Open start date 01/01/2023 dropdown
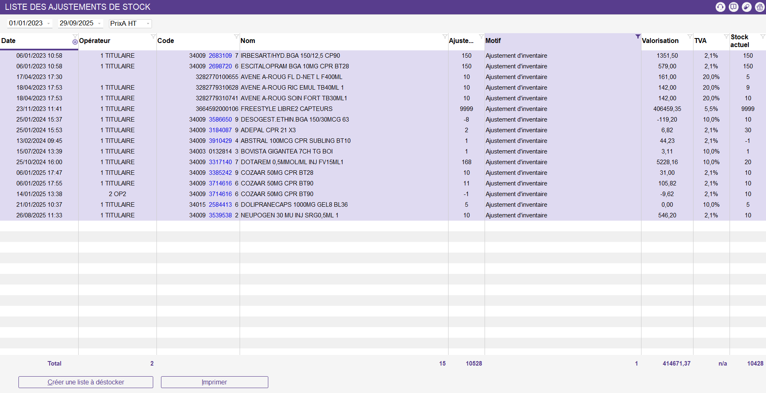The image size is (766, 393). point(48,23)
